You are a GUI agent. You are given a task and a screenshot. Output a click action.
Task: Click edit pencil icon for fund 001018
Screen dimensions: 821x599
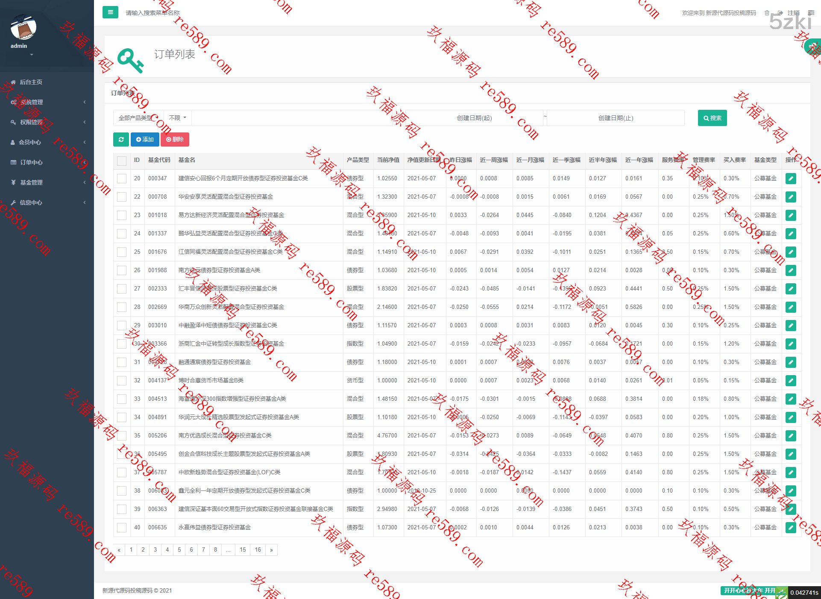coord(790,215)
